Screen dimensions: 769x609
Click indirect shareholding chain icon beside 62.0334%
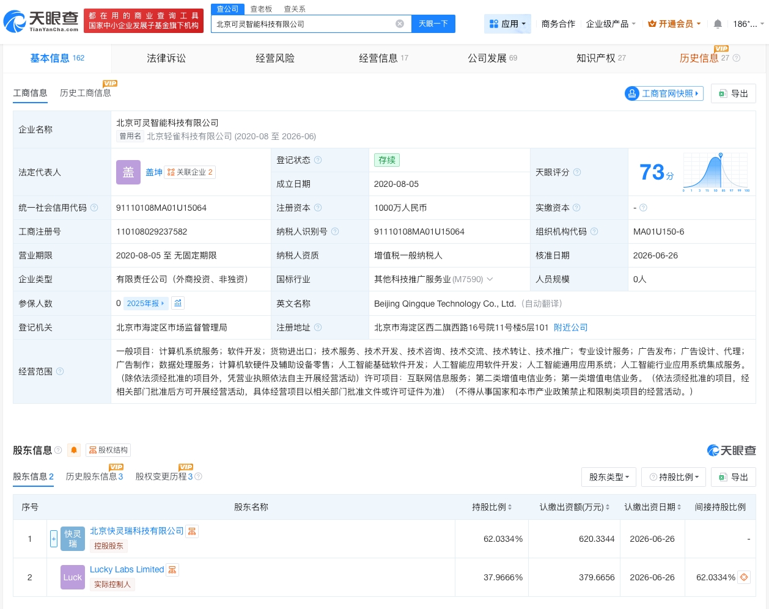(744, 577)
